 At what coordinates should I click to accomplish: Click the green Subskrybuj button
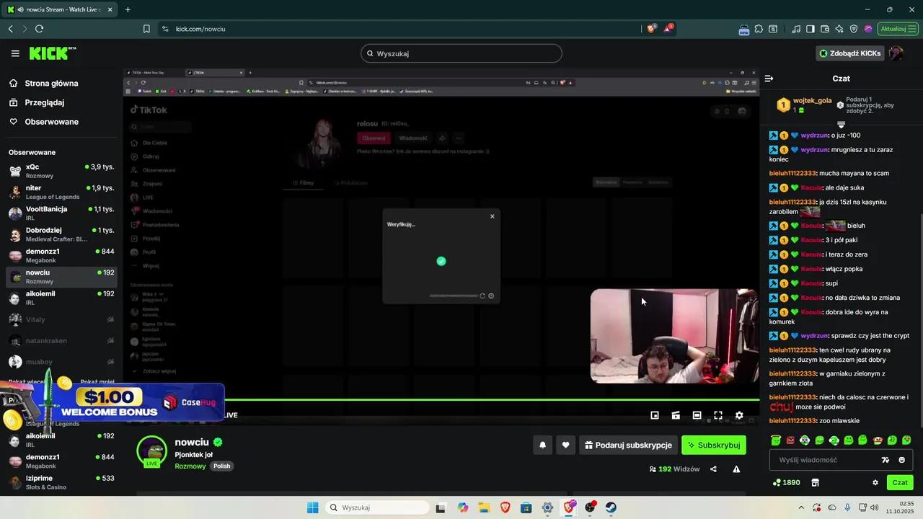click(713, 445)
